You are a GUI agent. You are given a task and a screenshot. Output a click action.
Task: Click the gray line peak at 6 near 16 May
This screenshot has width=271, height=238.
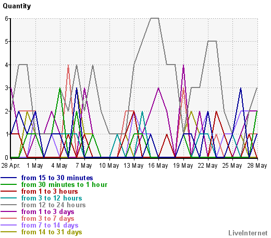click(x=155, y=18)
